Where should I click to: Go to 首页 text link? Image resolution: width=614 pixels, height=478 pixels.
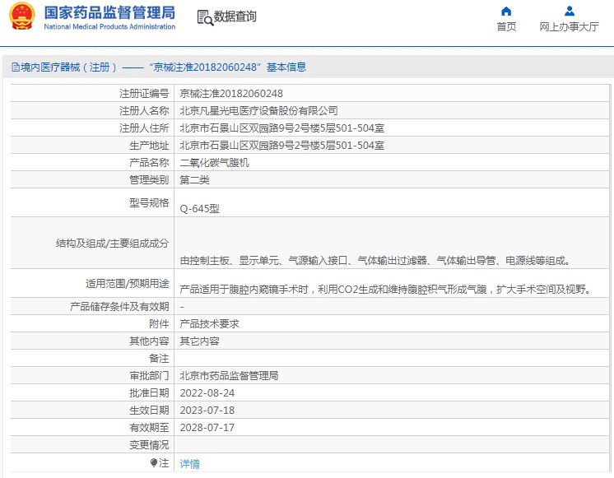pos(506,26)
